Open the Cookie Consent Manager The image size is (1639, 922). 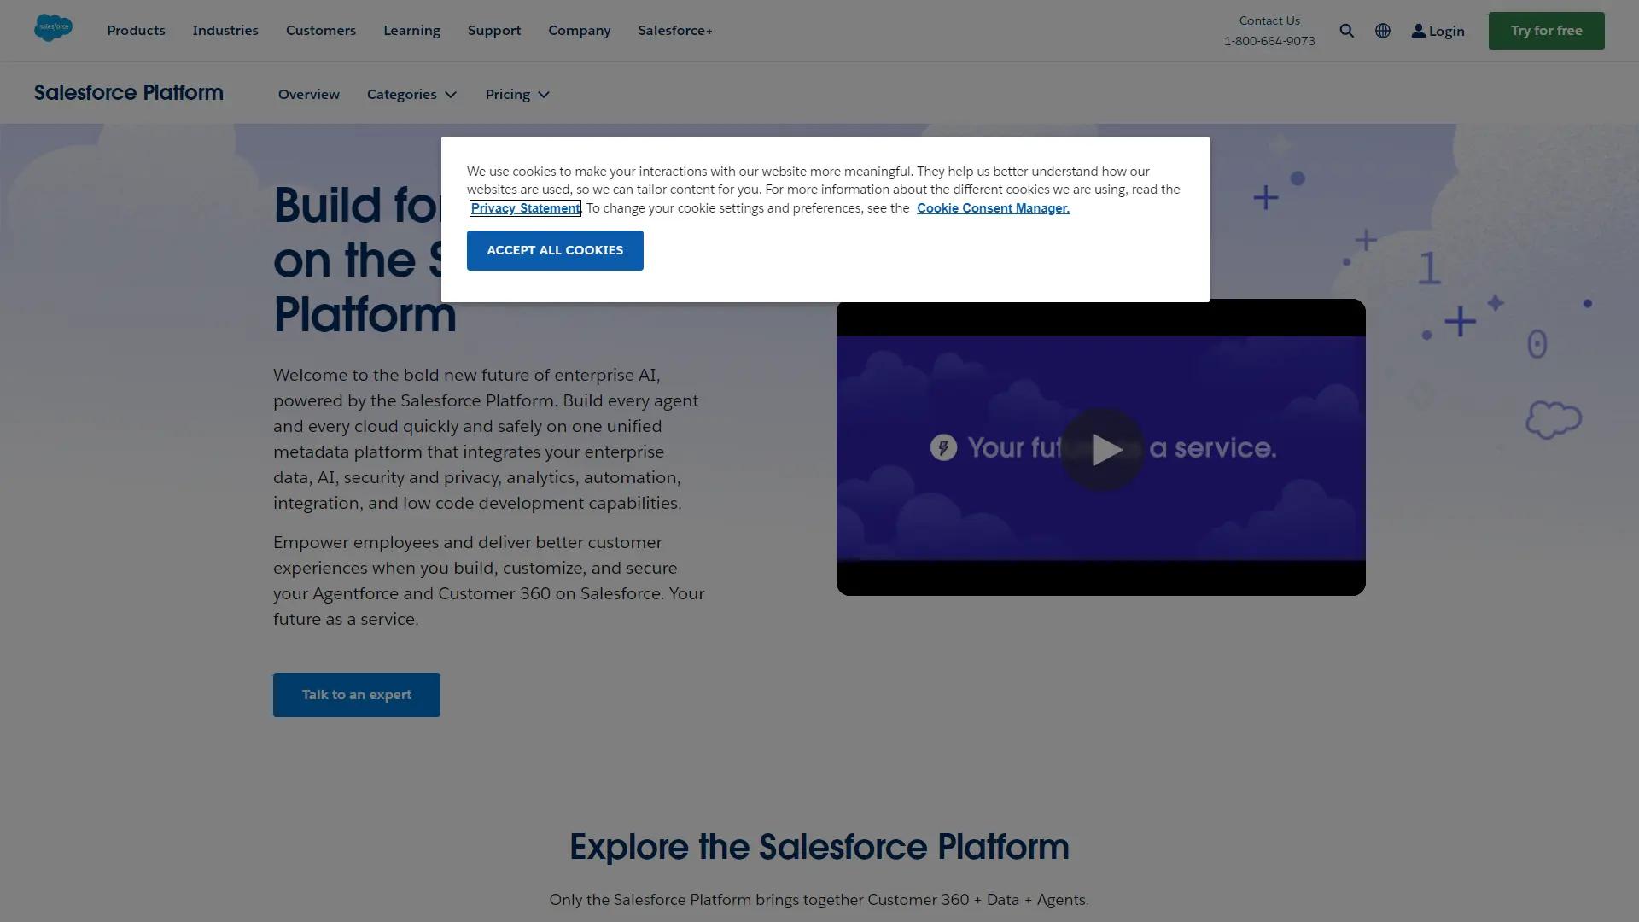coord(993,207)
